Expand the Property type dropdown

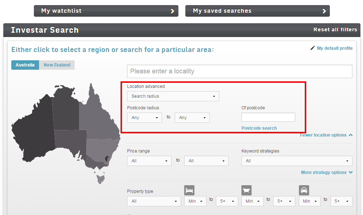tap(154, 201)
